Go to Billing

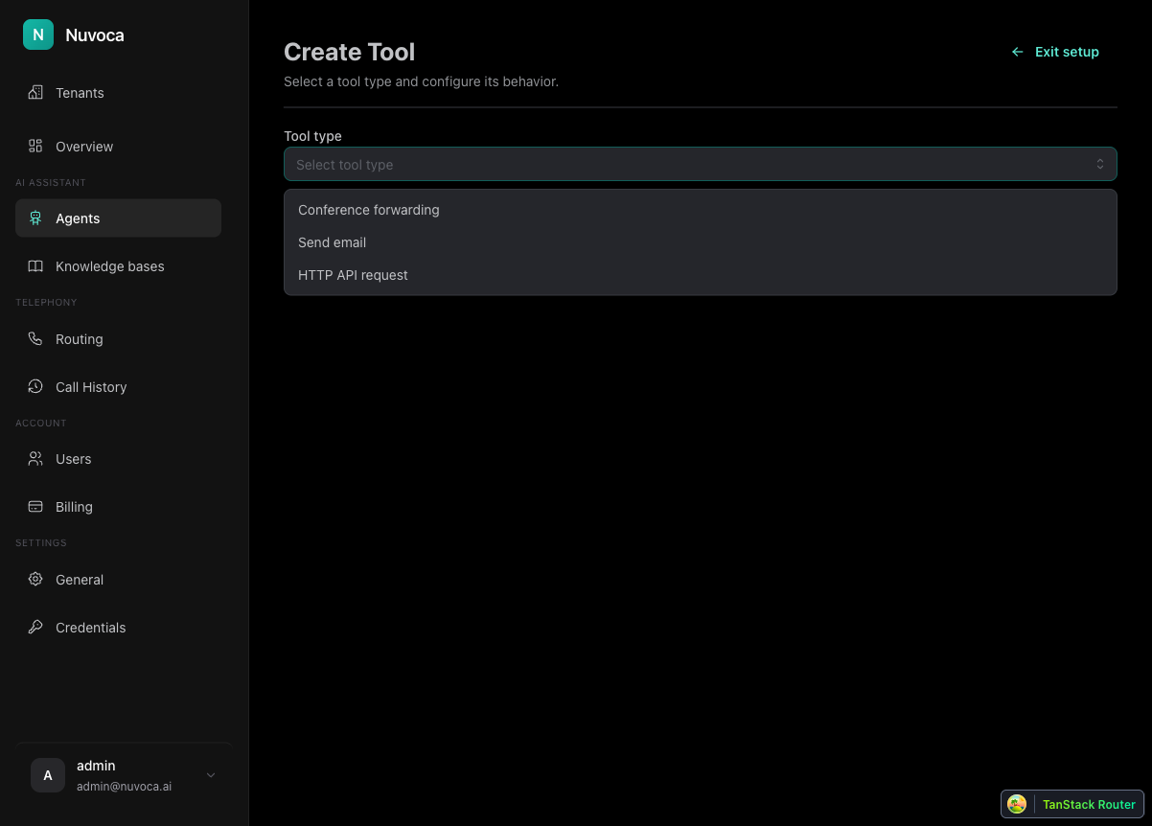pos(118,507)
